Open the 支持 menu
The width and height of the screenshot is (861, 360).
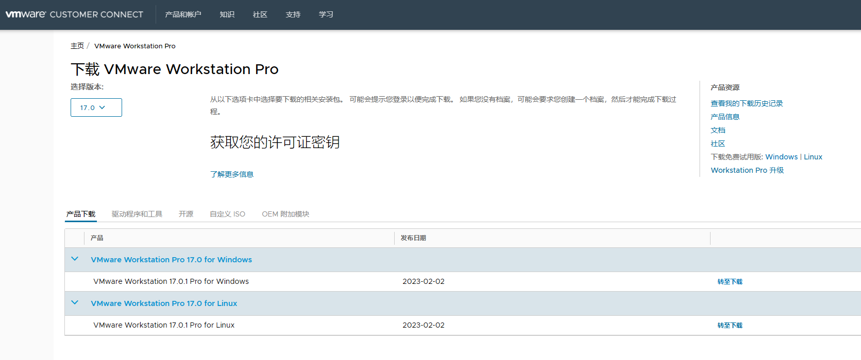(293, 14)
